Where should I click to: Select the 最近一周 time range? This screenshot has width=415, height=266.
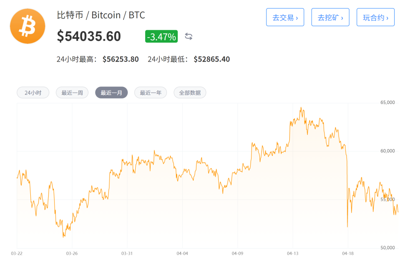tap(72, 92)
